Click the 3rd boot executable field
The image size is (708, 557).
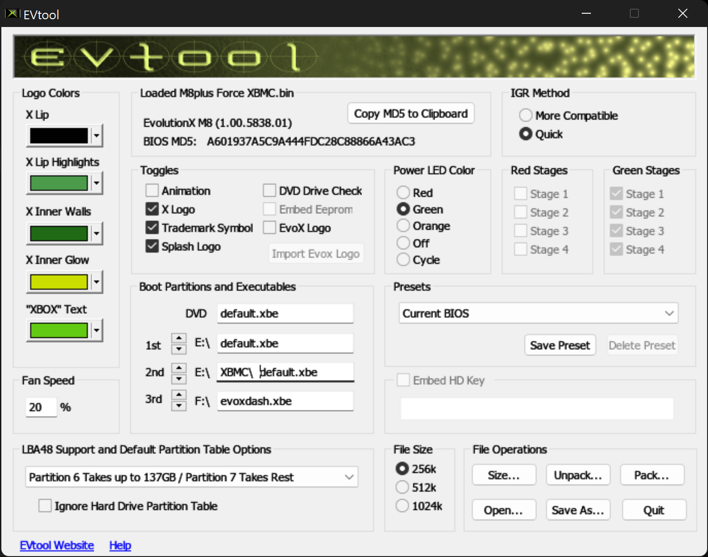click(285, 401)
